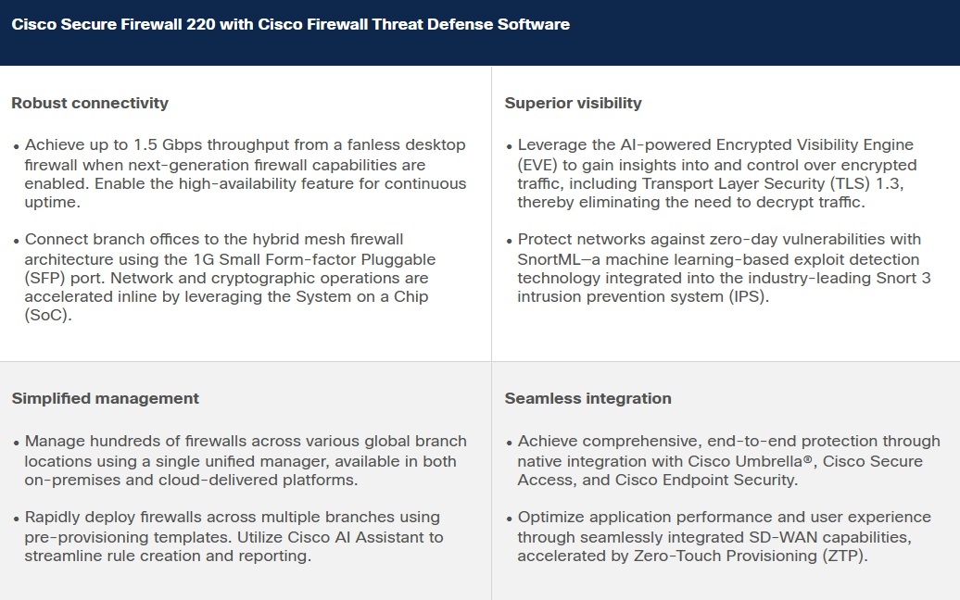The width and height of the screenshot is (960, 600).
Task: Click the Robust connectivity heading
Action: click(90, 103)
